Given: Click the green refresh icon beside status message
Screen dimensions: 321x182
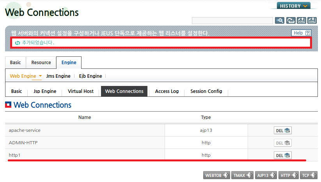Looking at the screenshot, I should coord(18,43).
